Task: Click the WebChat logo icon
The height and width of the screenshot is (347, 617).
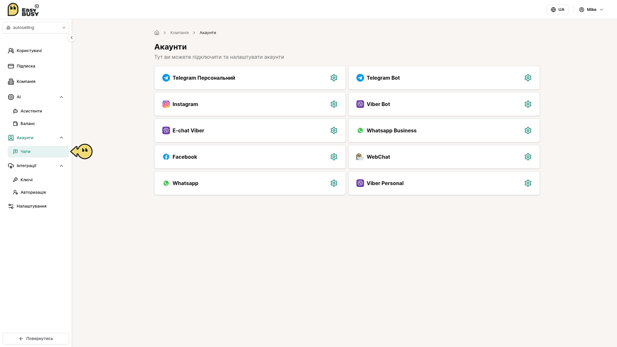Action: (360, 157)
